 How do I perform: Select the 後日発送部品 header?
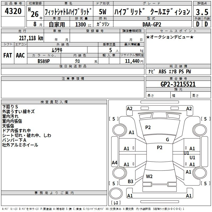coord(73,66)
